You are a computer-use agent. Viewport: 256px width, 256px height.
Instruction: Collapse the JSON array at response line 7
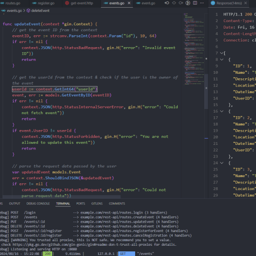tap(222, 53)
